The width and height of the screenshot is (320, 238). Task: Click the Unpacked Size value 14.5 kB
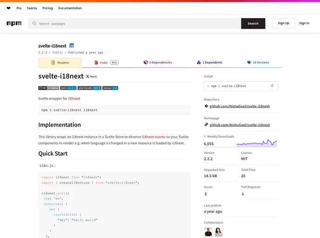click(x=210, y=176)
